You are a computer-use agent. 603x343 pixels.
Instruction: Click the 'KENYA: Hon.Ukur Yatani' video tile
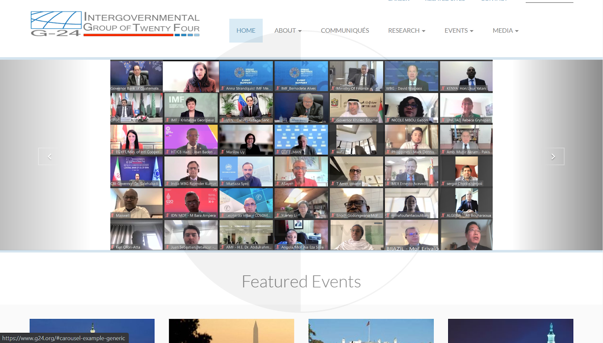coord(466,76)
